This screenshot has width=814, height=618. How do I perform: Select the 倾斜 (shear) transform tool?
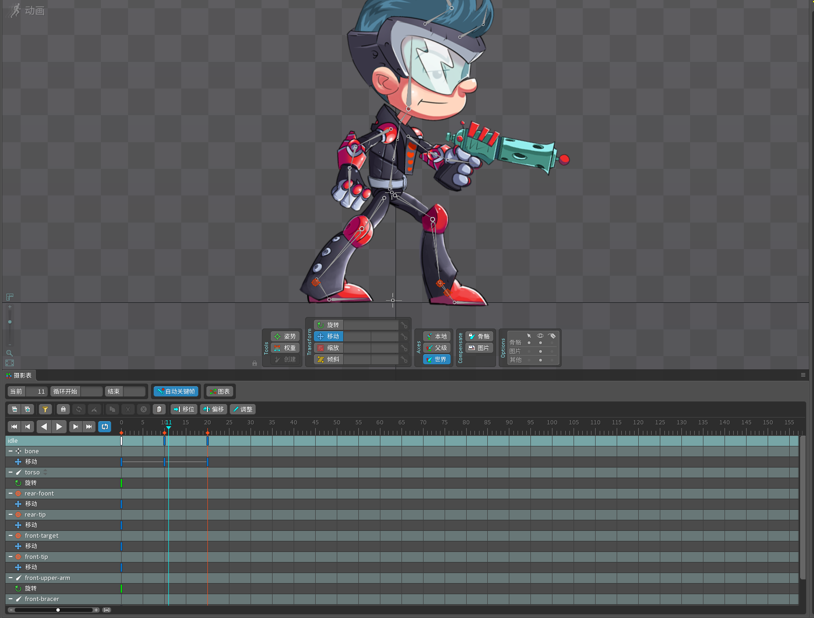click(329, 359)
